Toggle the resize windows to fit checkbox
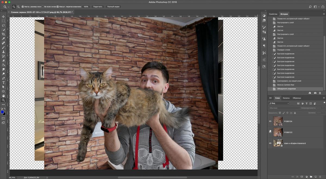326x179 pixels. [23, 6]
